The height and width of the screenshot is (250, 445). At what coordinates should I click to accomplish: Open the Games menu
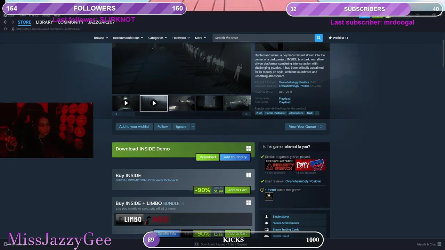(46, 16)
